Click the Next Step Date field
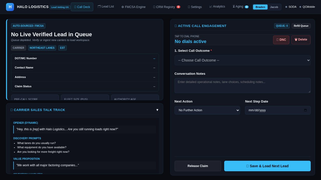 pos(278,110)
